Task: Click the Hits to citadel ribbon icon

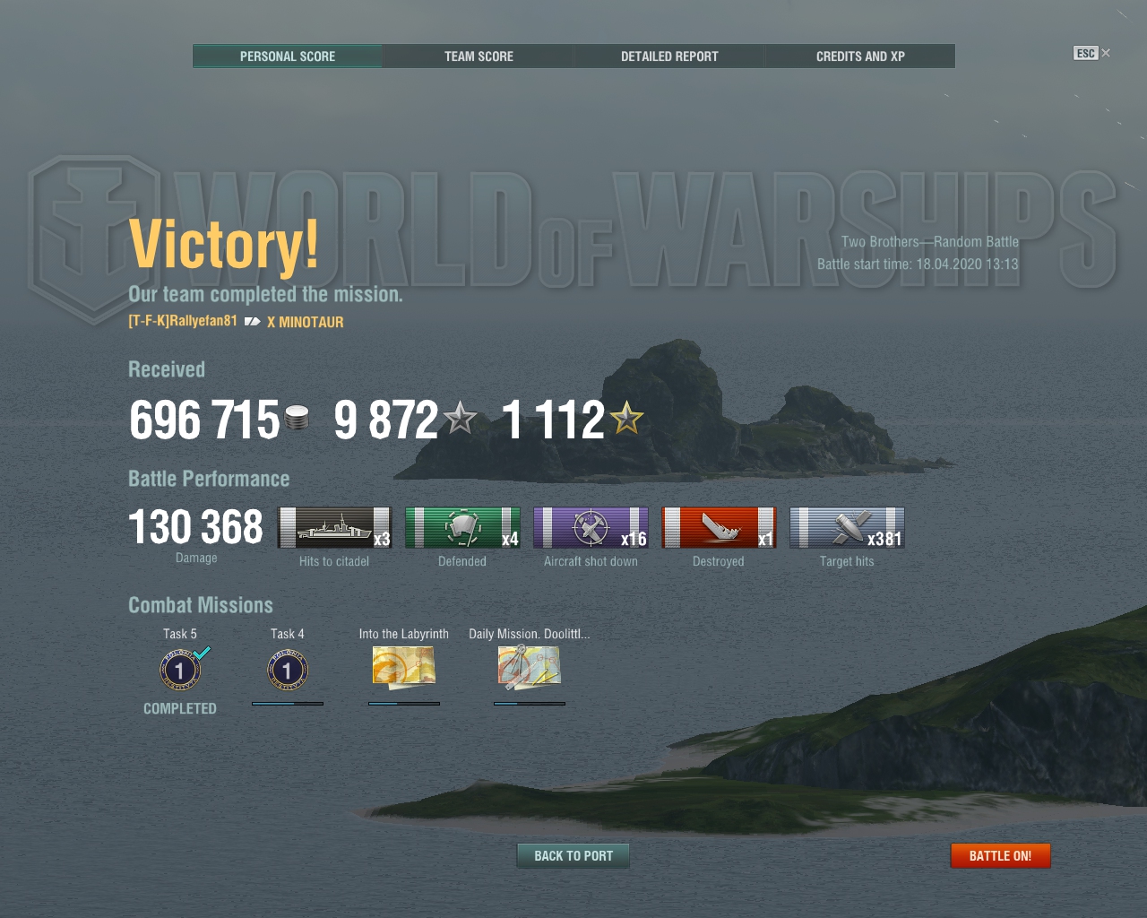Action: 334,527
